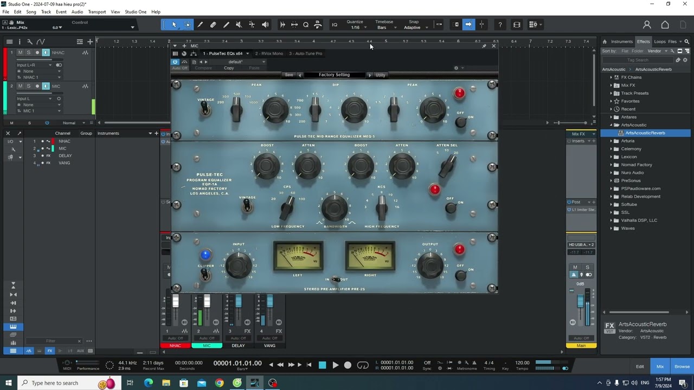Screen dimensions: 694x390
Task: Select the Listen speaker tool
Action: (x=265, y=24)
